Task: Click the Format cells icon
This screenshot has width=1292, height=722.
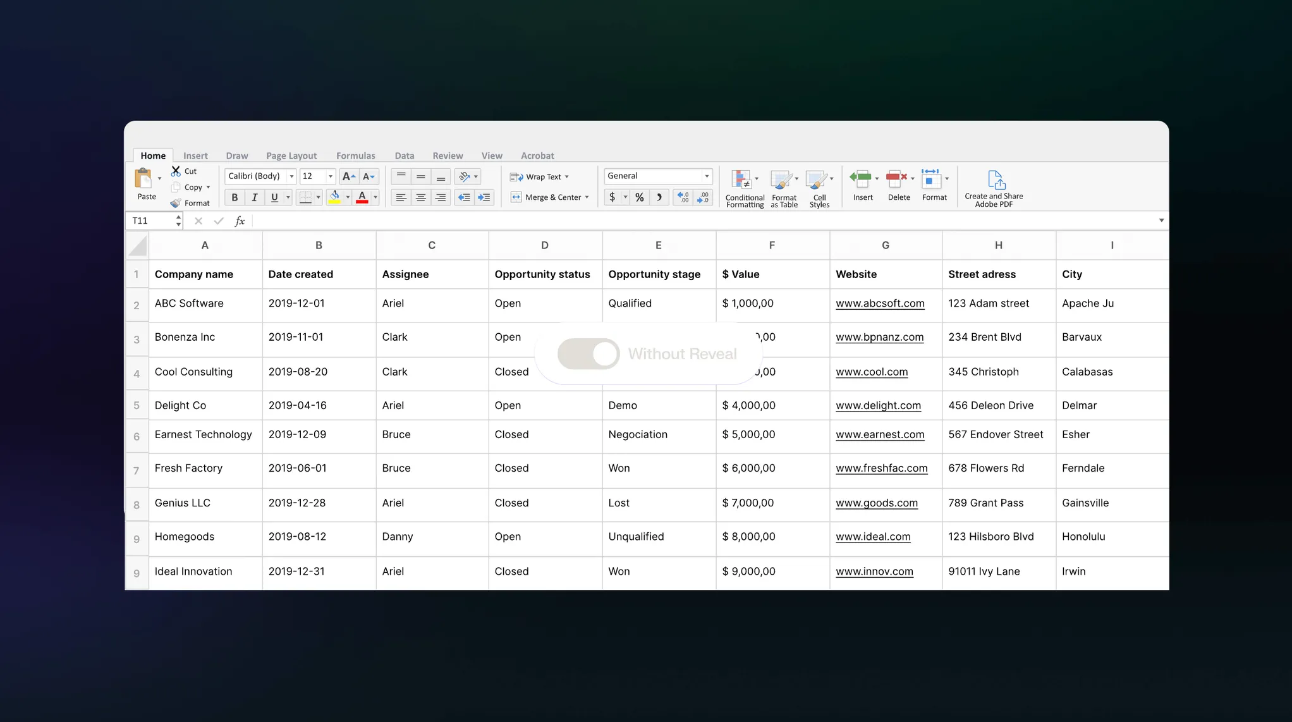Action: tap(931, 179)
